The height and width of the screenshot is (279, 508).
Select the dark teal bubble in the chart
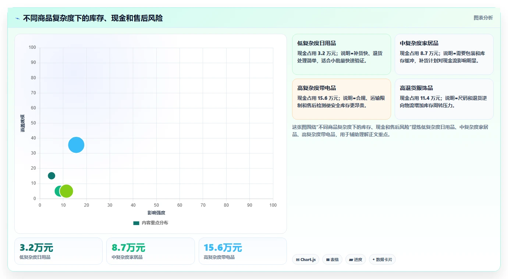click(51, 176)
